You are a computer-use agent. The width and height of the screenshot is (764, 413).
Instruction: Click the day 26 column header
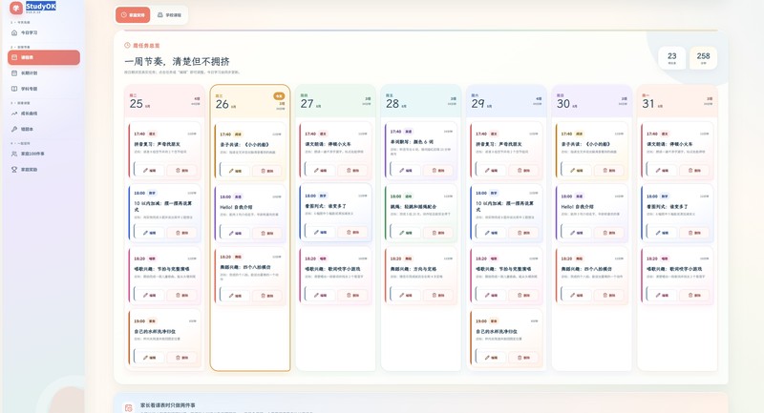click(250, 101)
